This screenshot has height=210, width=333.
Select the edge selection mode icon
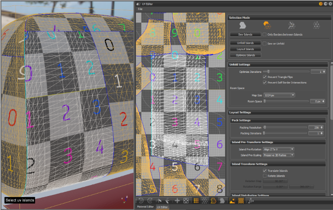(291, 25)
